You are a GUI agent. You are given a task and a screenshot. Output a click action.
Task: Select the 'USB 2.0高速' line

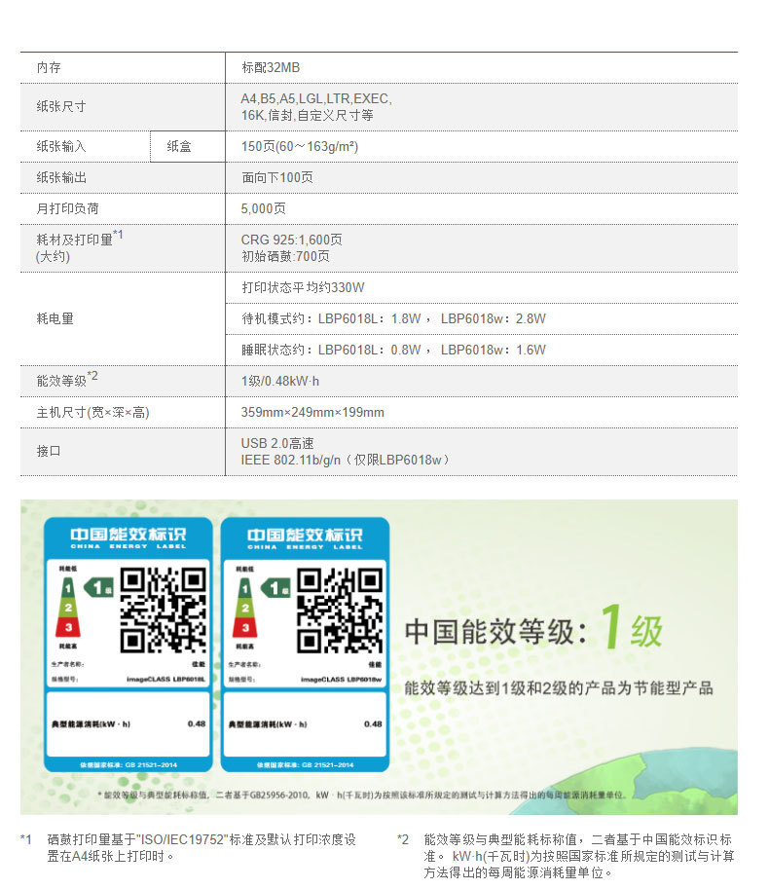(x=277, y=443)
